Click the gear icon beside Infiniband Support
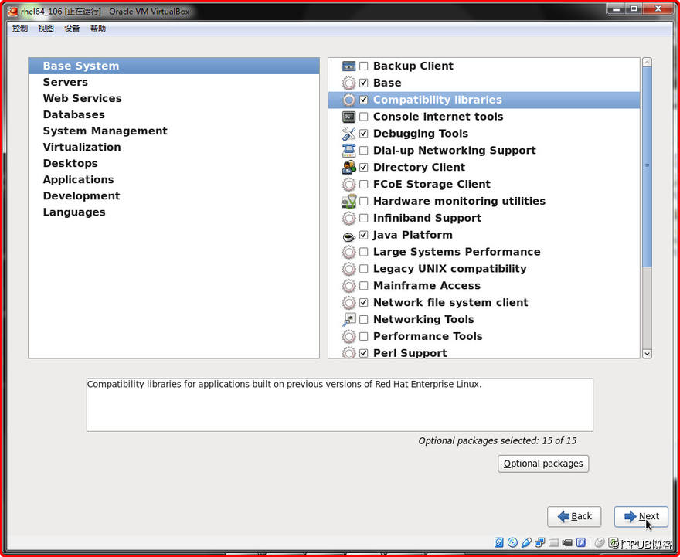Screen dimensions: 680x557 tap(348, 218)
